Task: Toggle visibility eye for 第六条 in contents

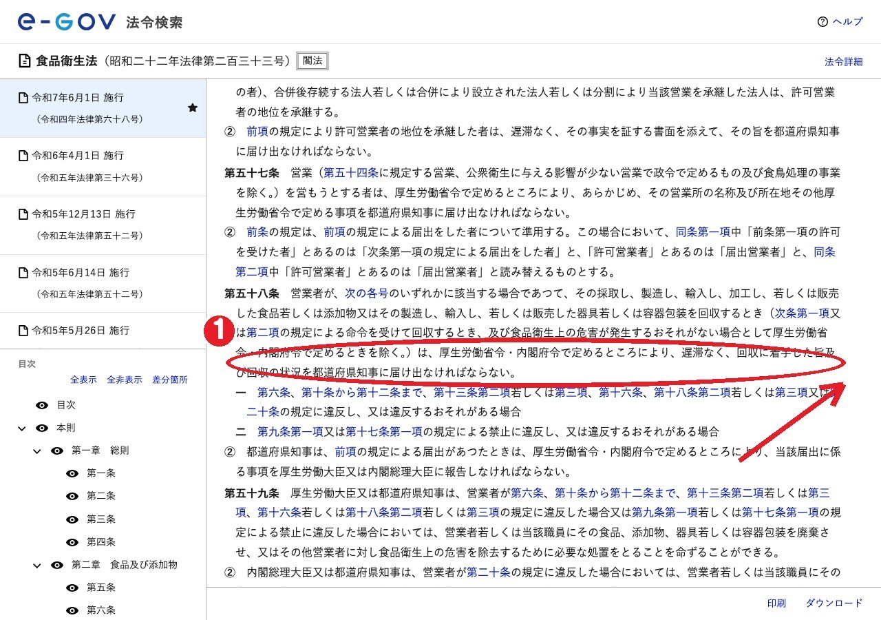Action: click(72, 610)
